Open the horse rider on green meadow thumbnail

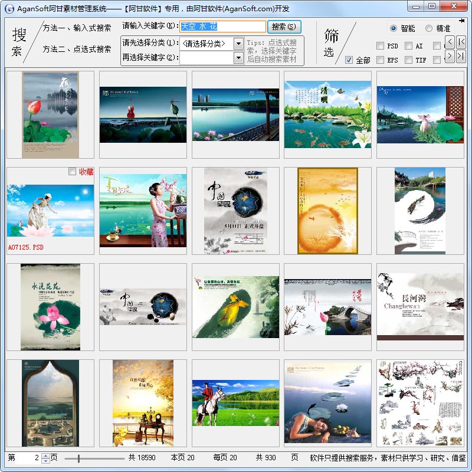(235, 403)
